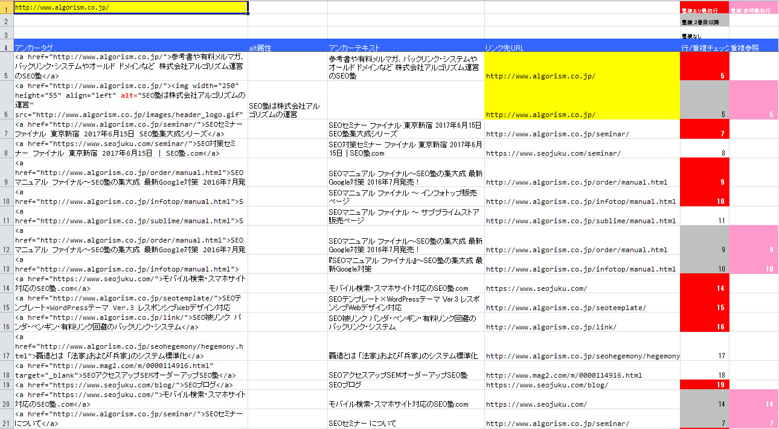Select anchor tag cell containing seojuku.com/blog/ in row 19
Viewport: 779px width, 429px height.
(x=130, y=385)
